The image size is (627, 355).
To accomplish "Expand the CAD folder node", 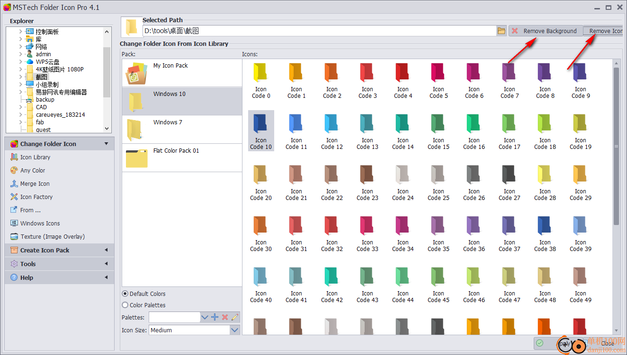I will (x=21, y=107).
